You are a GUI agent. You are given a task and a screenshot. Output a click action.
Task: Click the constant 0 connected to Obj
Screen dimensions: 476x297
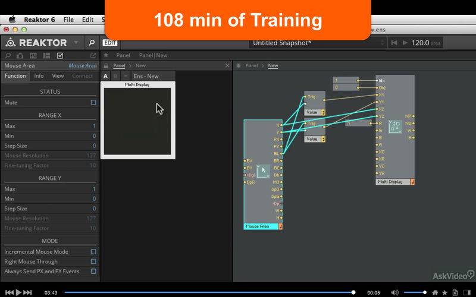[x=346, y=87]
